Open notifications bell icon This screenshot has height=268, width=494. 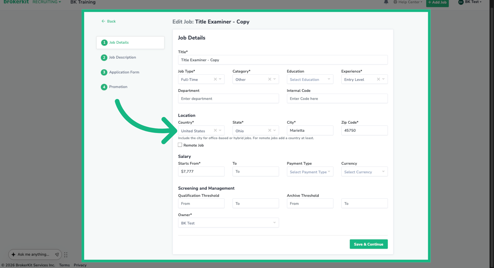click(386, 2)
